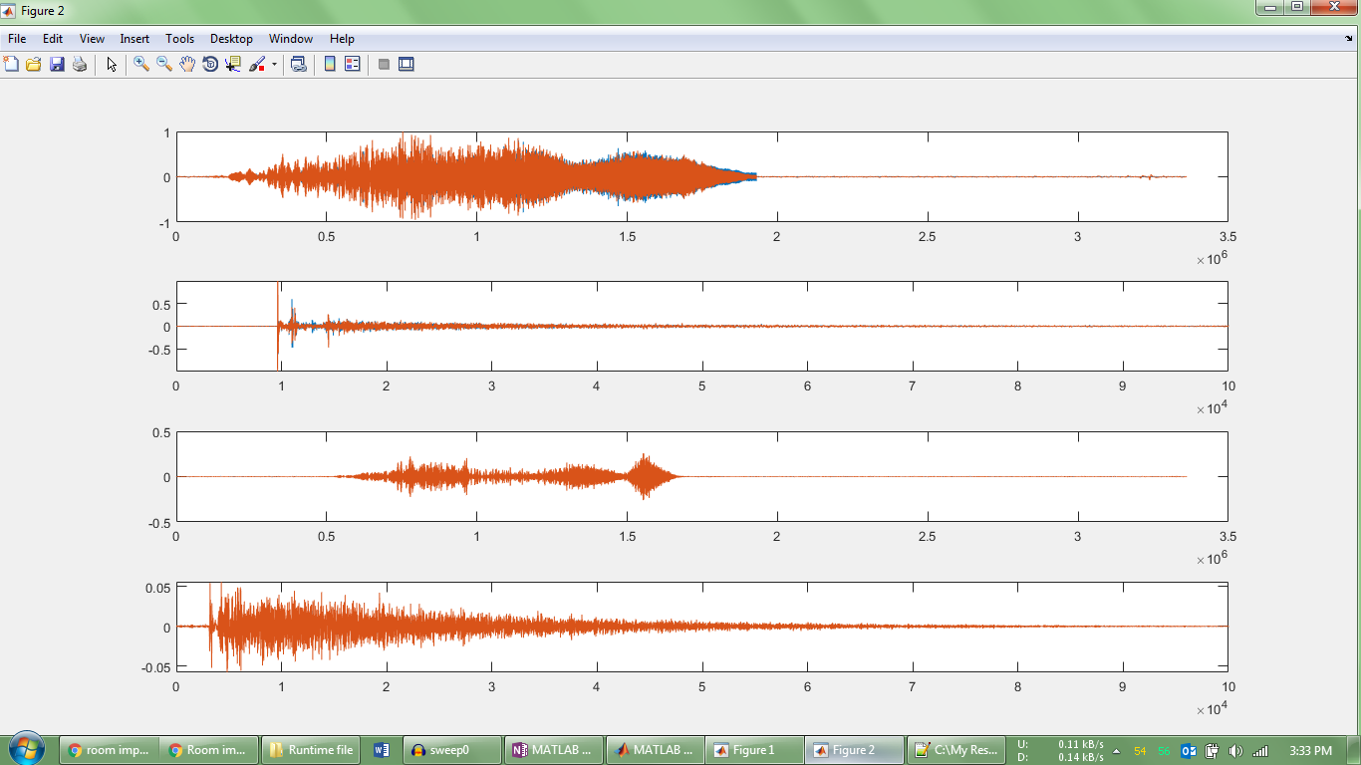
Task: Insert a colorbar via the toolbar icon
Action: [x=330, y=64]
